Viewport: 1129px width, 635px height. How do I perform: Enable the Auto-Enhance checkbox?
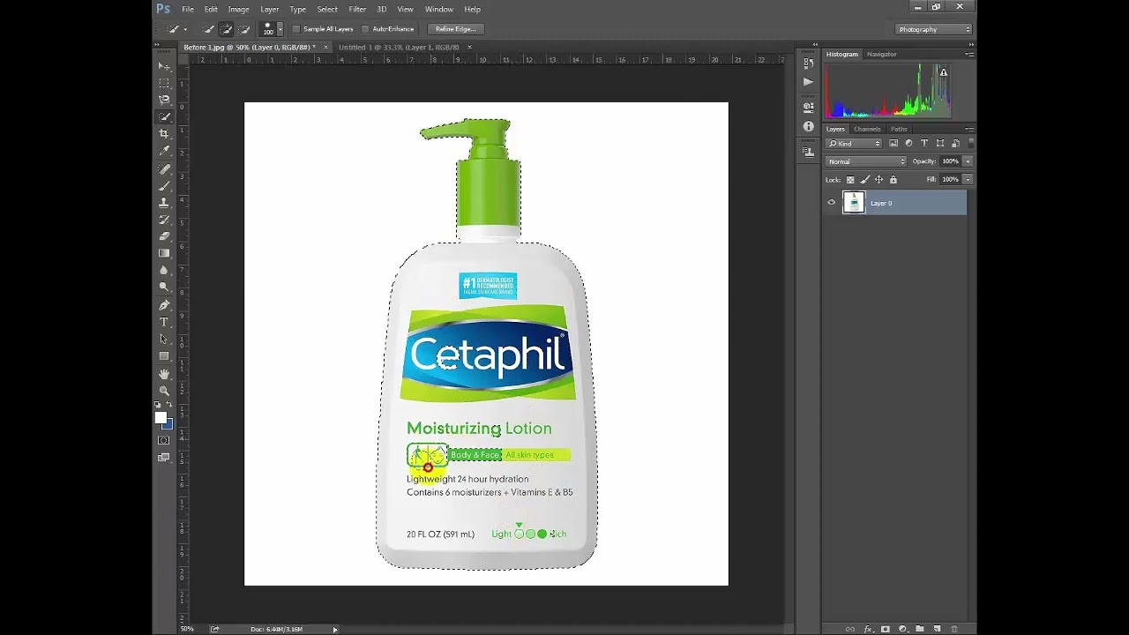pos(365,29)
